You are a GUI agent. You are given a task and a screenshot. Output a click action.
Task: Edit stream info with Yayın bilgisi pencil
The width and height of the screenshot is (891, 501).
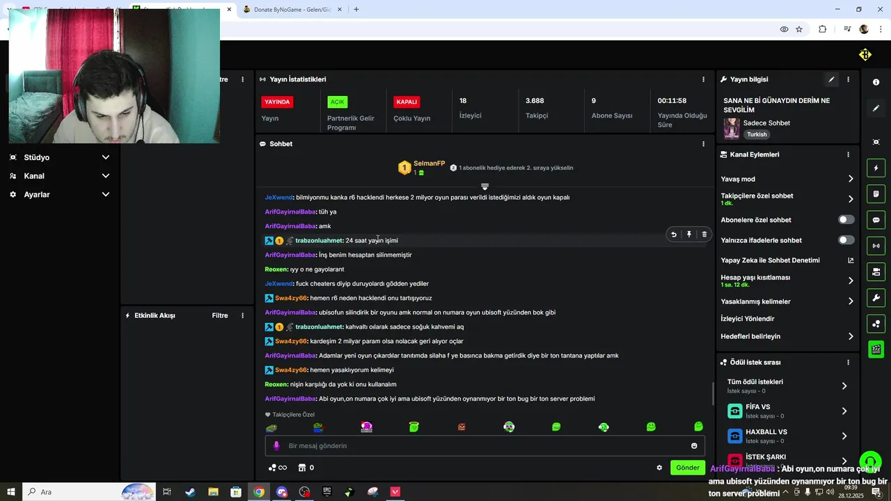831,79
